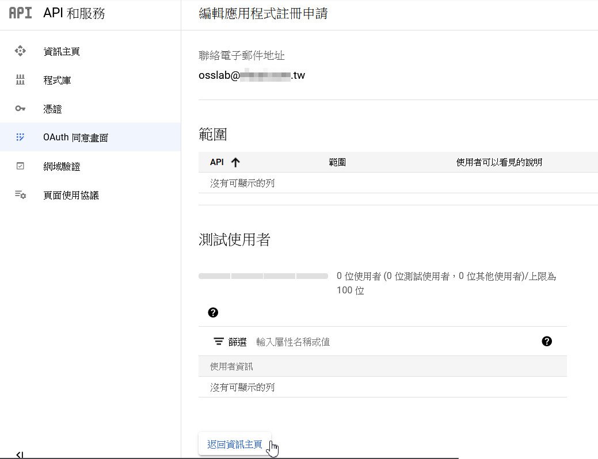Click the 頁面使用協議 settings icon
The image size is (598, 459).
20,195
